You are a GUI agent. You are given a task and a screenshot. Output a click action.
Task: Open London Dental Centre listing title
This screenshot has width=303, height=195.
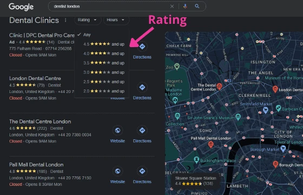tap(35, 79)
